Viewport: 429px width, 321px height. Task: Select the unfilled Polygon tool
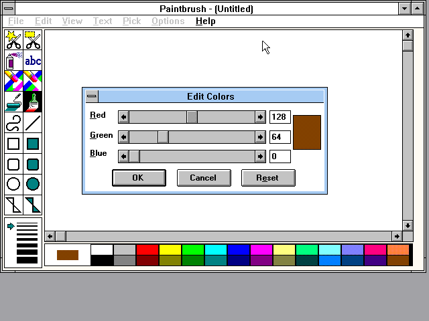13,205
